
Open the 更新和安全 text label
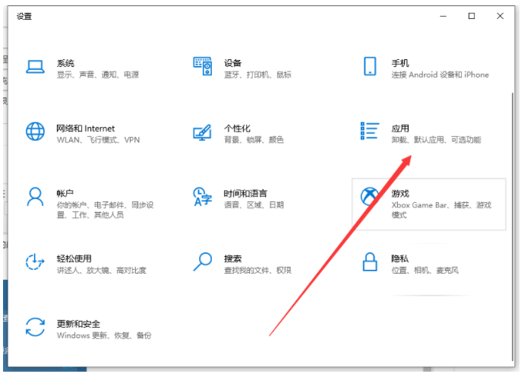[78, 324]
